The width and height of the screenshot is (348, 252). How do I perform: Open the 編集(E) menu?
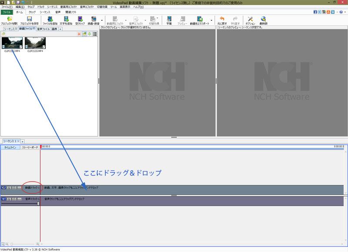(20, 7)
